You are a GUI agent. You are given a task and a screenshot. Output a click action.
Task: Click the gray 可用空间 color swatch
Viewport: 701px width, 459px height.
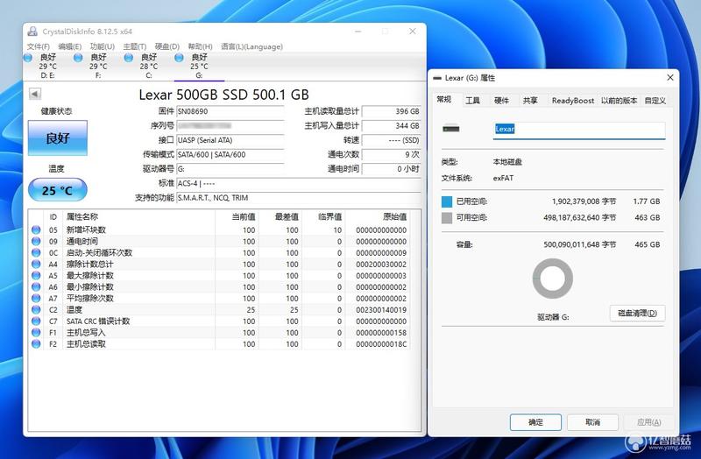[447, 217]
